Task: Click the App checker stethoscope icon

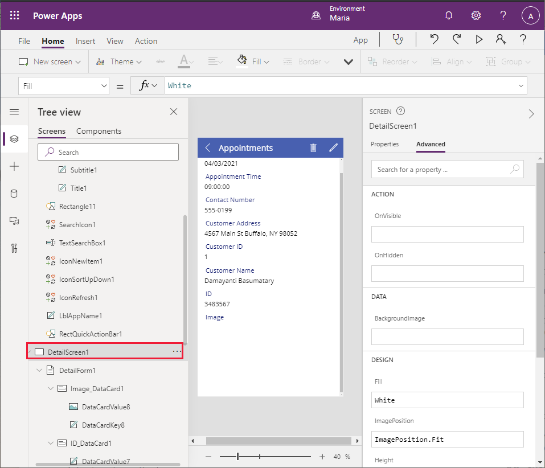Action: pos(398,39)
